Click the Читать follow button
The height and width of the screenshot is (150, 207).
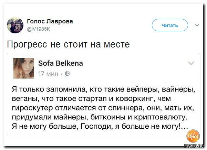point(170,25)
